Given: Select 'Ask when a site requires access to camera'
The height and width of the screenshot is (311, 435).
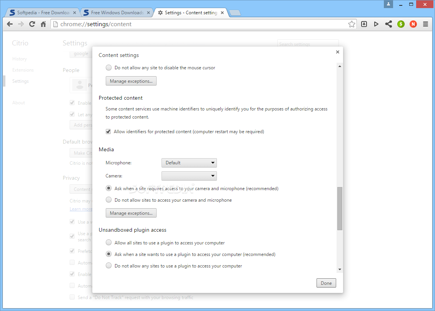Looking at the screenshot, I should pos(109,188).
